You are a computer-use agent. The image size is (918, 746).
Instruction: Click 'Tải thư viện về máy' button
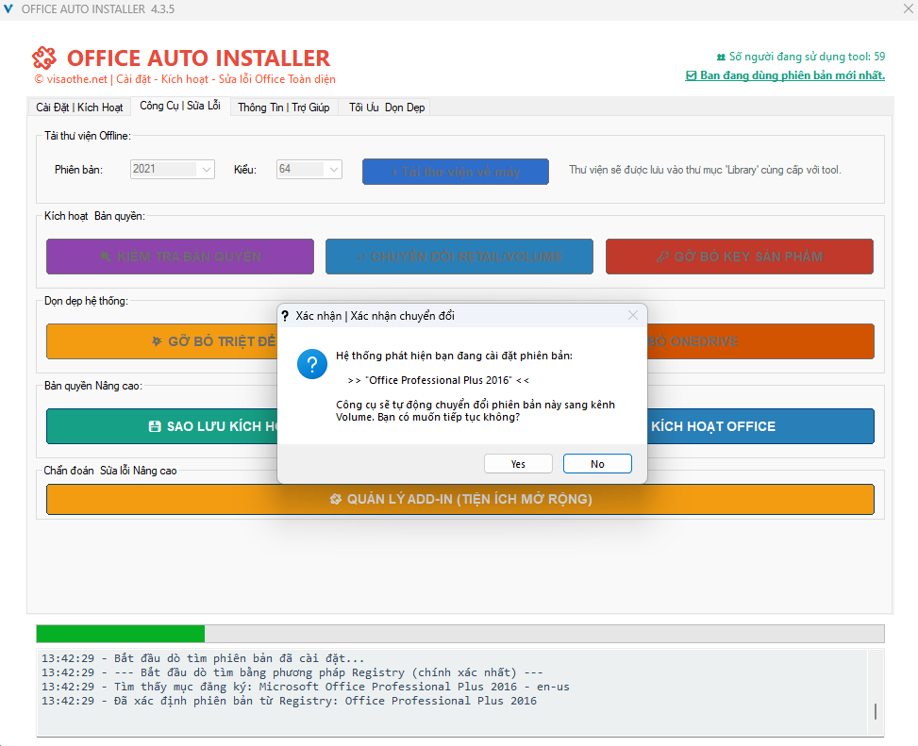pos(456,172)
